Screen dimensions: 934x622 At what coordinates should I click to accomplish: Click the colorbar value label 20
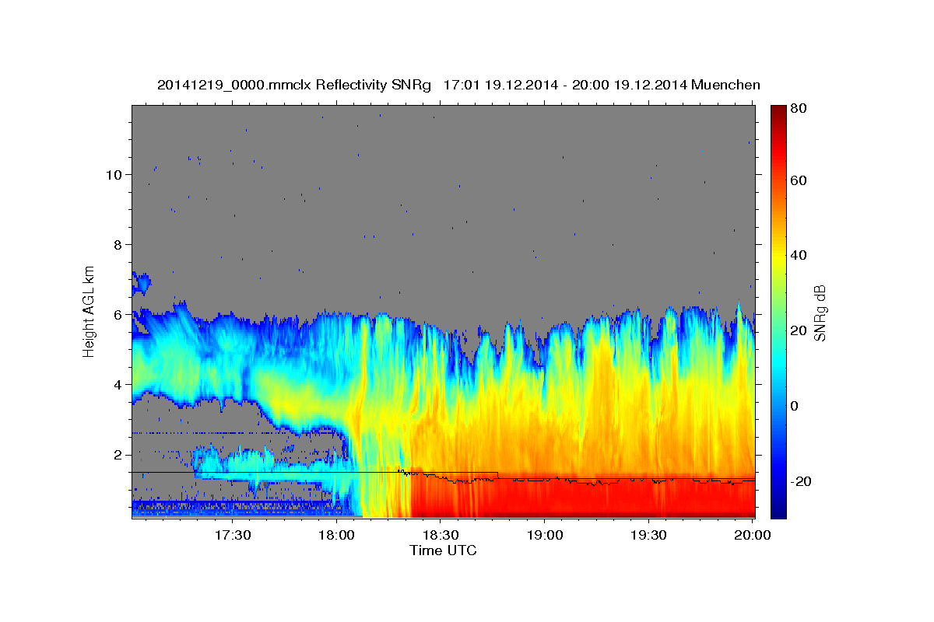pyautogui.click(x=798, y=330)
